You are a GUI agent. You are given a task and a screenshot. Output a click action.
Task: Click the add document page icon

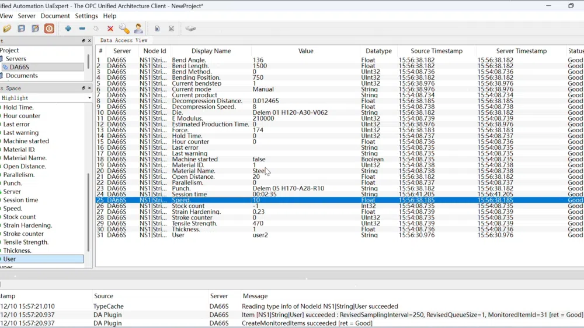[x=157, y=29]
